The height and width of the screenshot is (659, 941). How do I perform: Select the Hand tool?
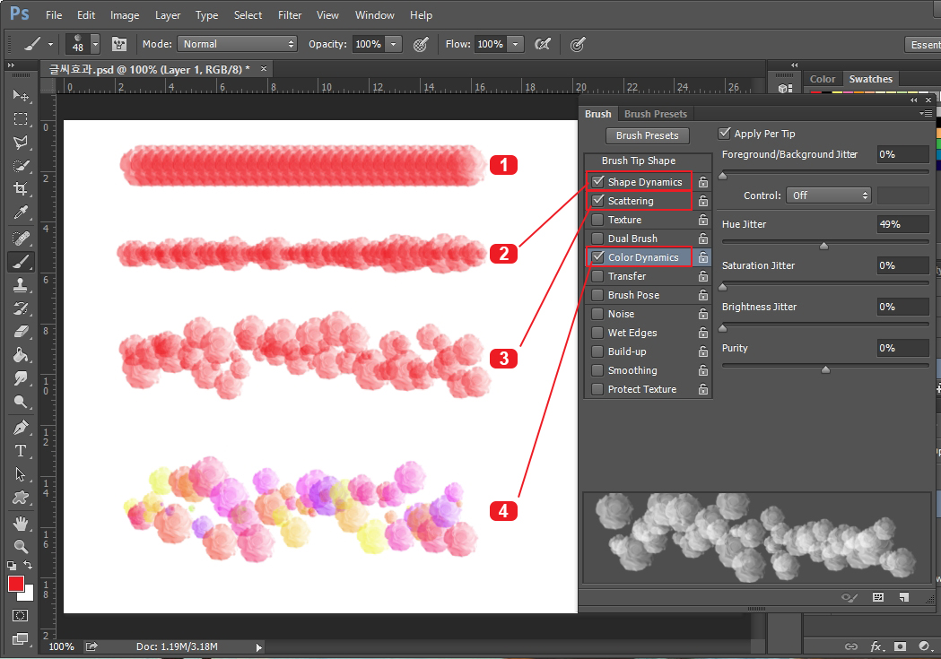click(x=21, y=524)
